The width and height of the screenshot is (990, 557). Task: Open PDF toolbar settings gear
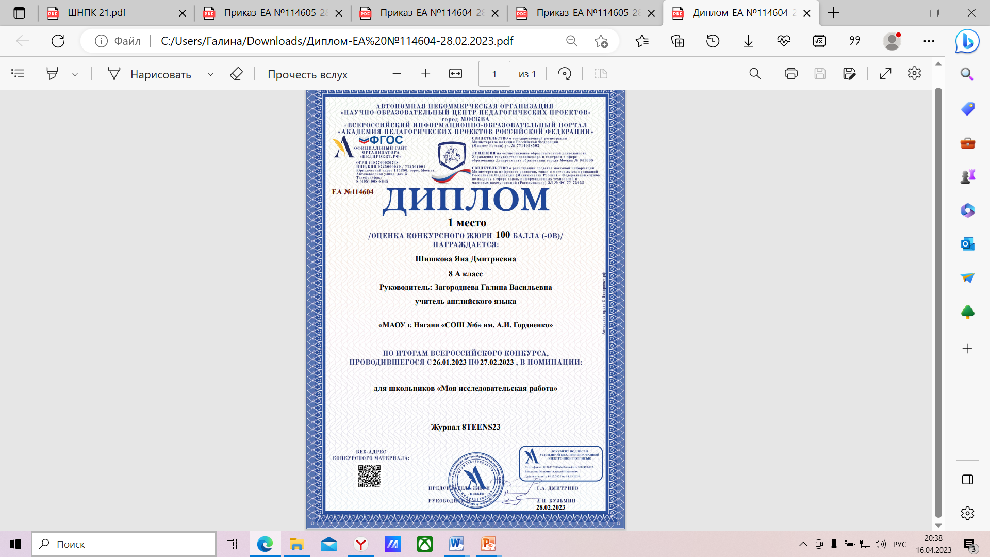[x=914, y=73]
